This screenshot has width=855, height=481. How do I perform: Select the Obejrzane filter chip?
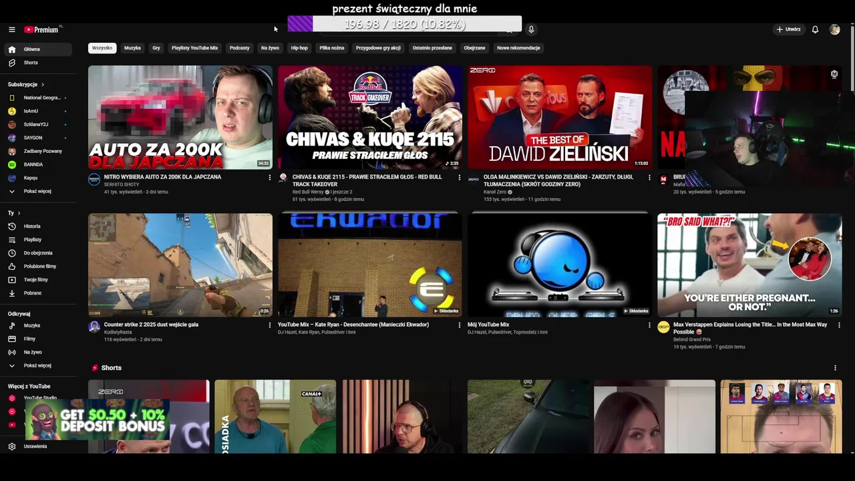coord(474,48)
